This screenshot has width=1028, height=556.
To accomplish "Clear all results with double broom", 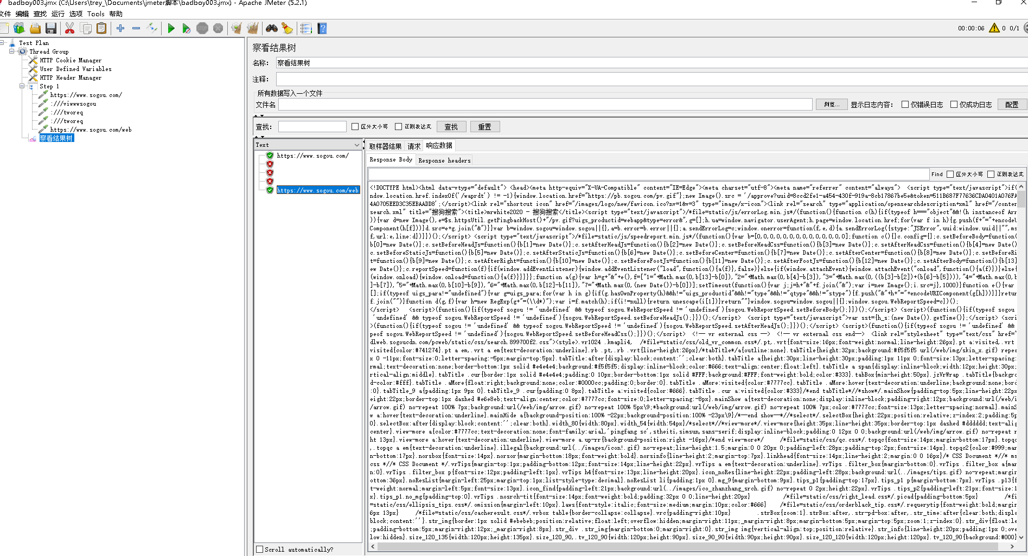I will pyautogui.click(x=252, y=28).
